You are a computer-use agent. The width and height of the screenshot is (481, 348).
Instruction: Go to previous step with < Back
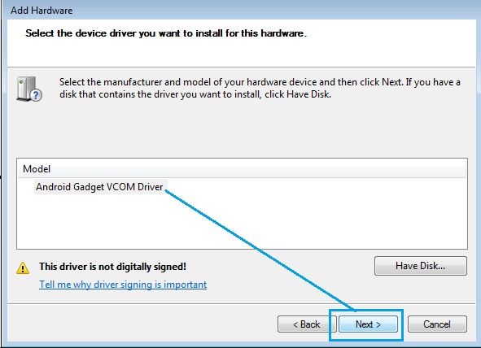tap(307, 324)
